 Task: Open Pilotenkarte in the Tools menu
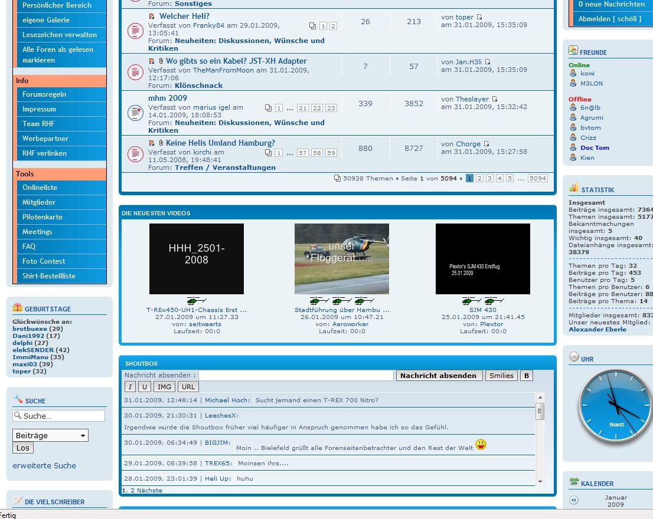[43, 217]
